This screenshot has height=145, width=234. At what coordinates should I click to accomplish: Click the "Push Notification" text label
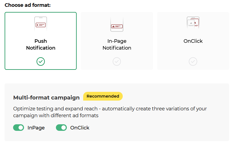(x=41, y=44)
